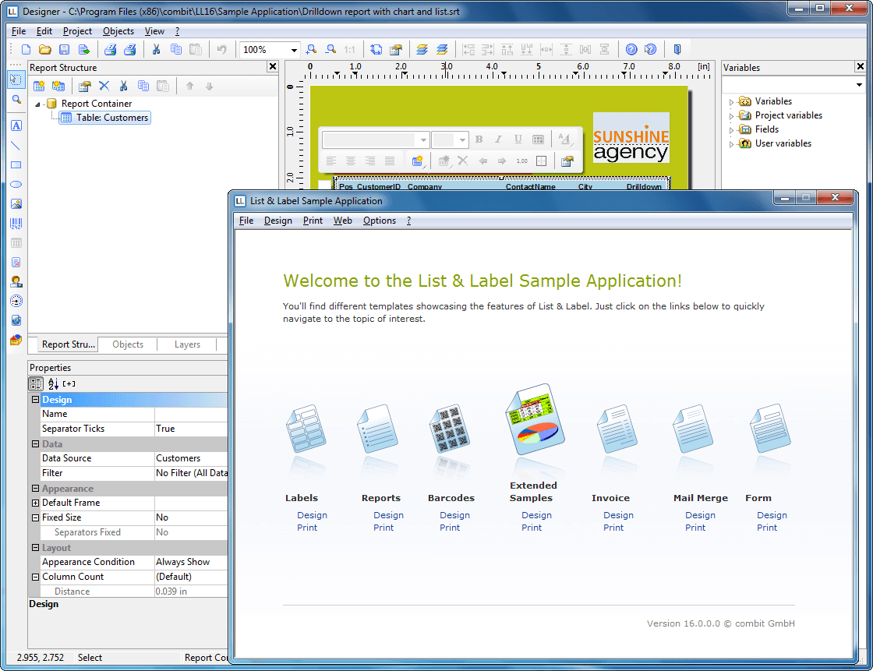Select the Picture object tool in left toolbox
This screenshot has width=873, height=671.
pos(16,204)
